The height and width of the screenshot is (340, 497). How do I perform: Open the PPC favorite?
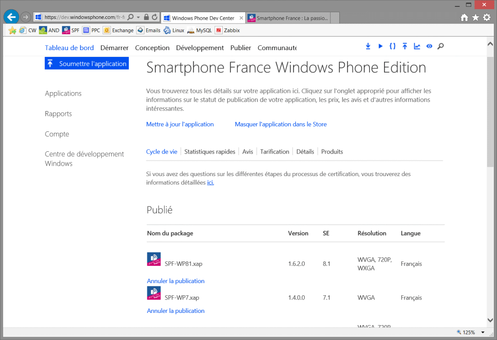[x=91, y=30]
